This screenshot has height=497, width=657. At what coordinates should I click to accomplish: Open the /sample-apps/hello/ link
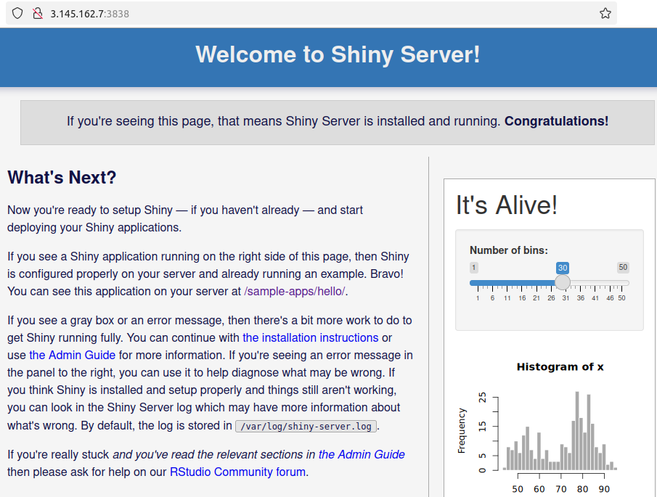pyautogui.click(x=295, y=292)
